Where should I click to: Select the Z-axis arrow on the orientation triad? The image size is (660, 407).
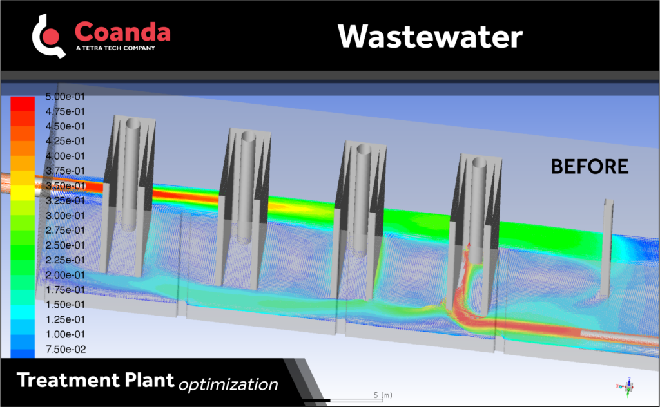(x=629, y=382)
